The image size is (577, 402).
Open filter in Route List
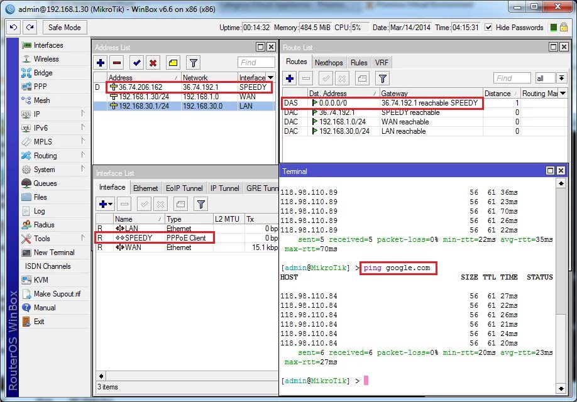click(383, 79)
